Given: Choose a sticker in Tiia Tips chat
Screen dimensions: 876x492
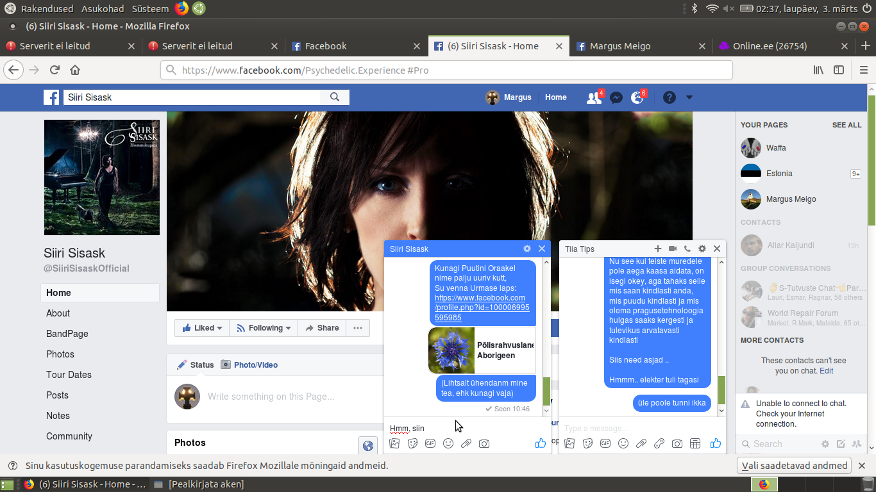Looking at the screenshot, I should (x=587, y=443).
